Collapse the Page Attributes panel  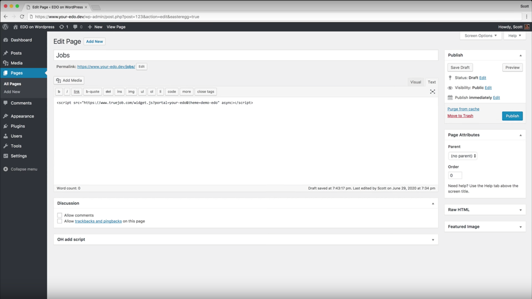click(x=520, y=135)
